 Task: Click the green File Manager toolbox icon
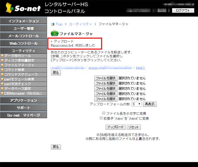tap(54, 34)
